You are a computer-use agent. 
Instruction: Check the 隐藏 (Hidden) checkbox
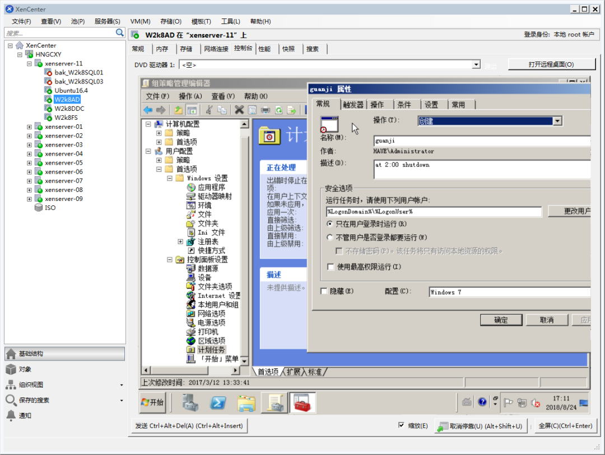coord(324,291)
